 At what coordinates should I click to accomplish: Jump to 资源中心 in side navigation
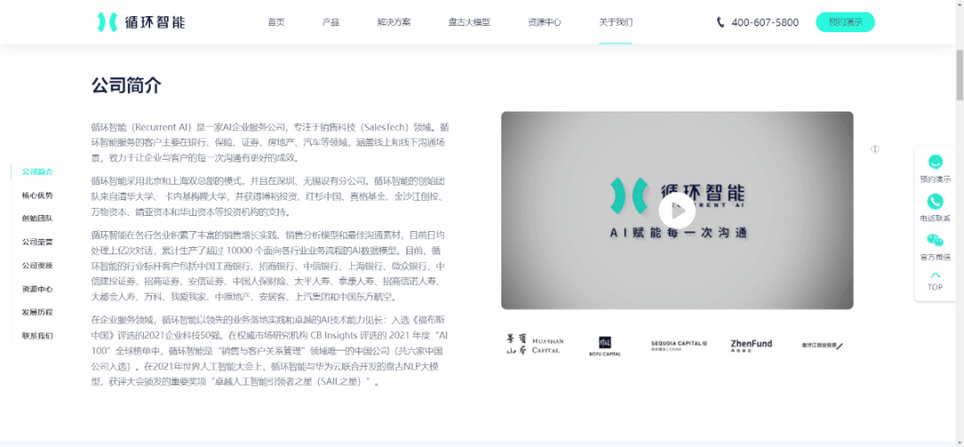coord(38,289)
